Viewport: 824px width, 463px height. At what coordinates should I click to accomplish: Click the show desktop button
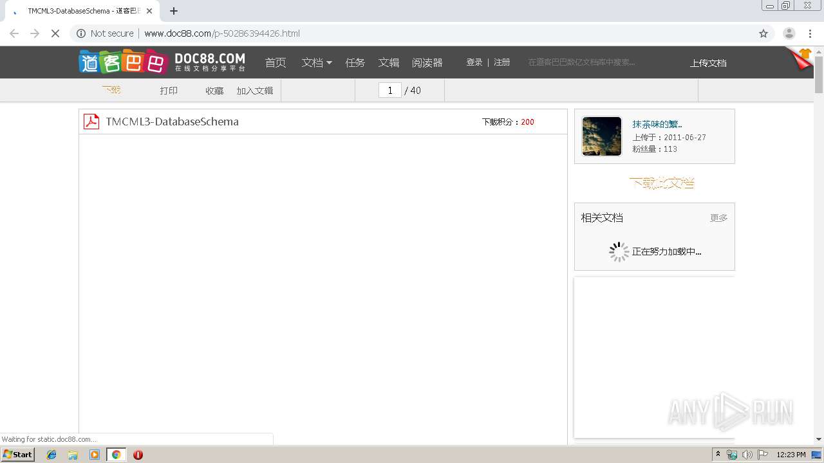point(818,455)
